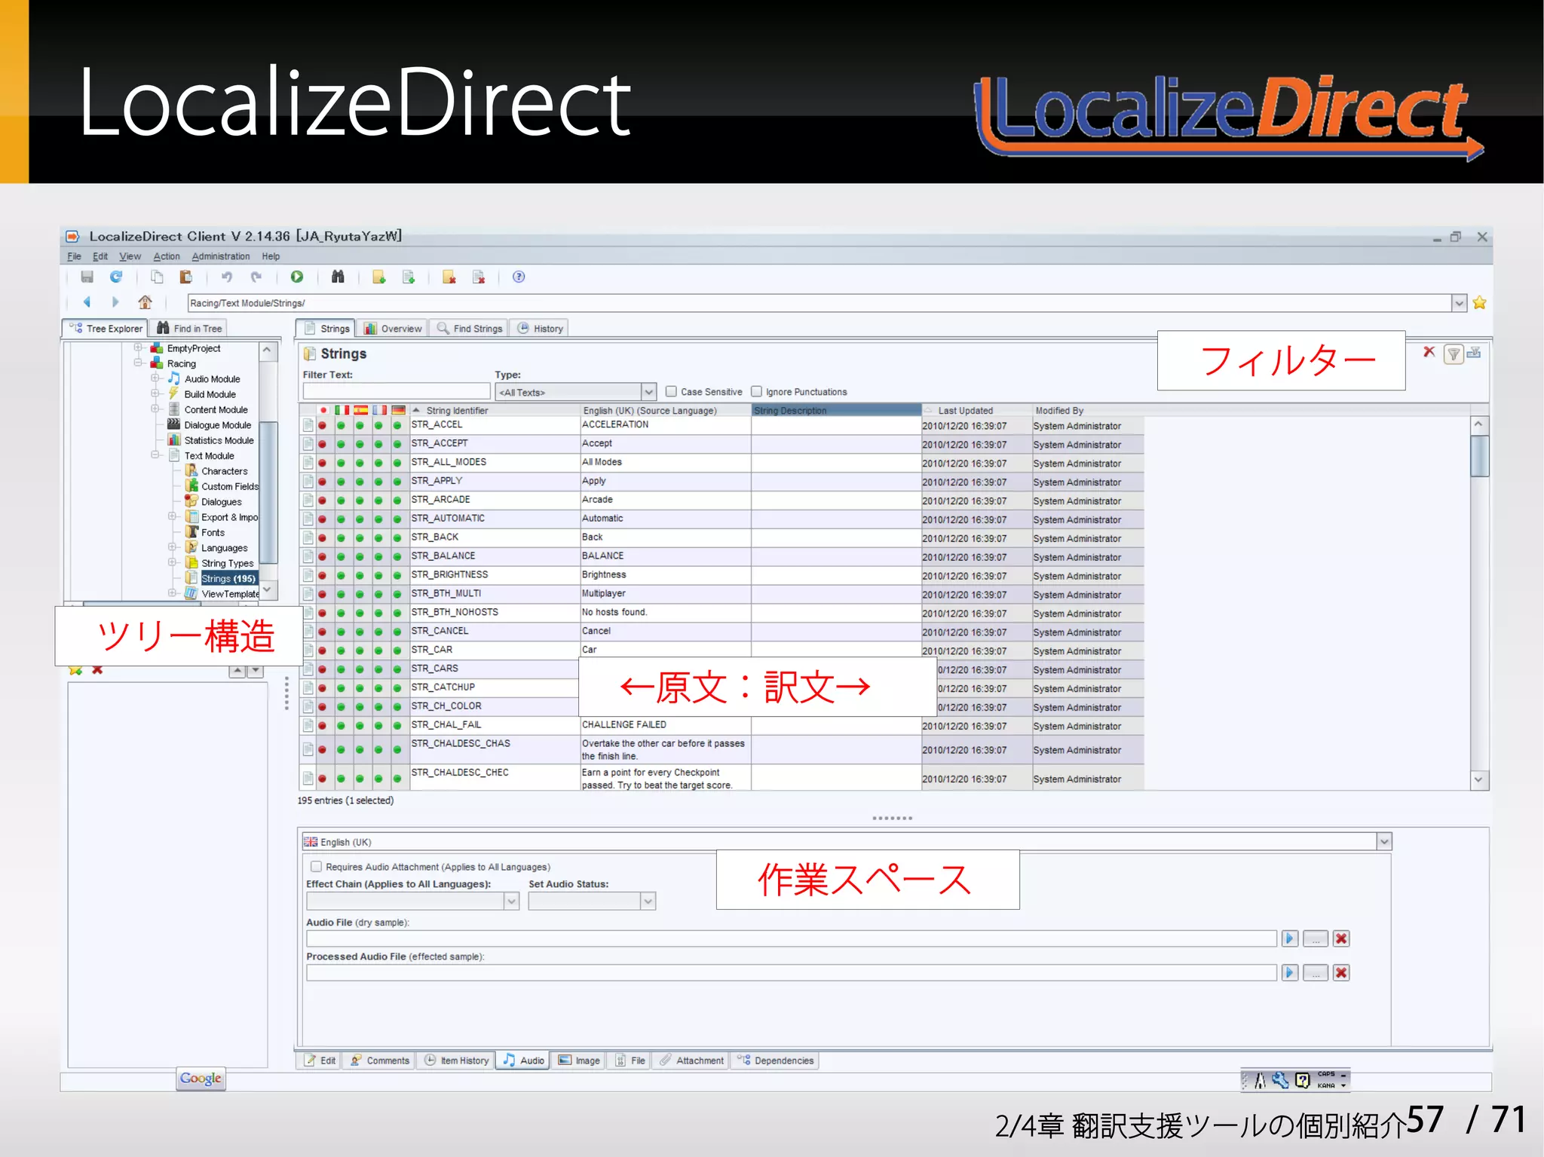
Task: Go forward with the blue right arrow
Action: coord(115,302)
